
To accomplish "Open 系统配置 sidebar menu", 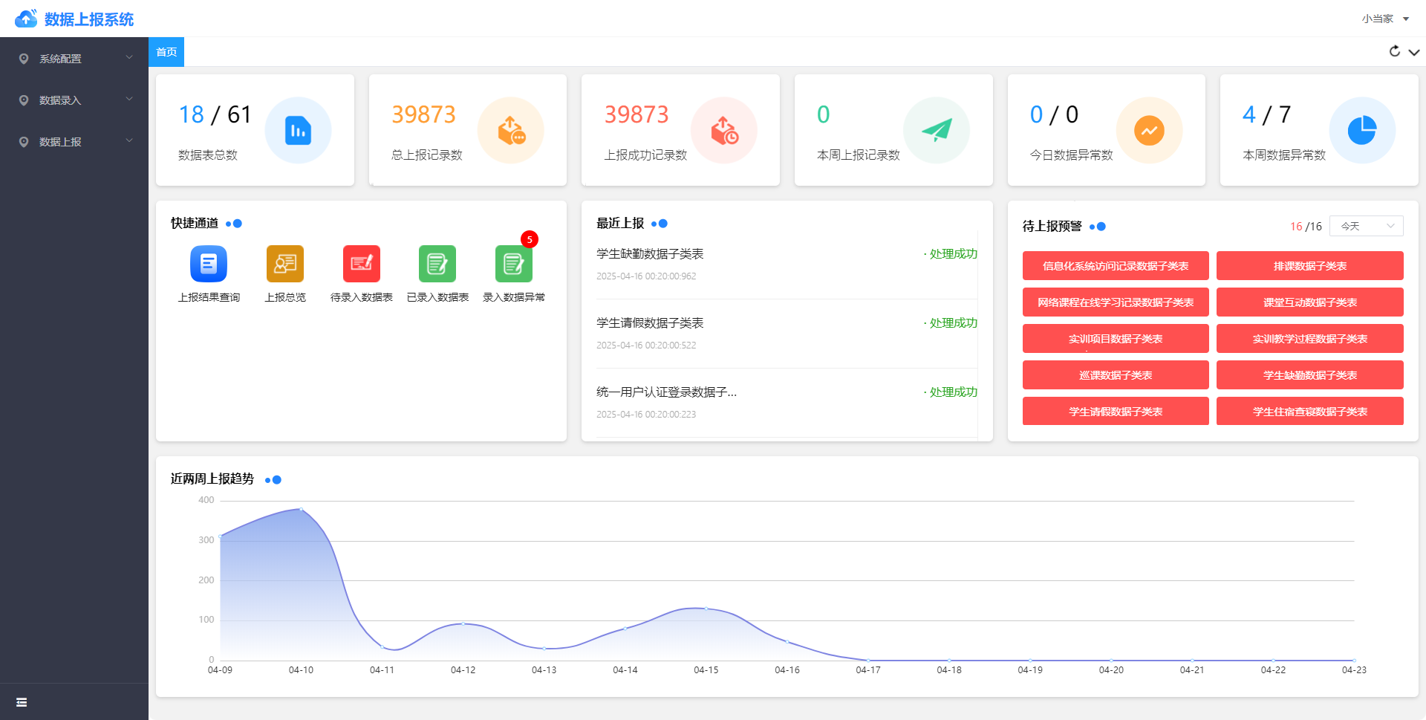I will coord(74,59).
